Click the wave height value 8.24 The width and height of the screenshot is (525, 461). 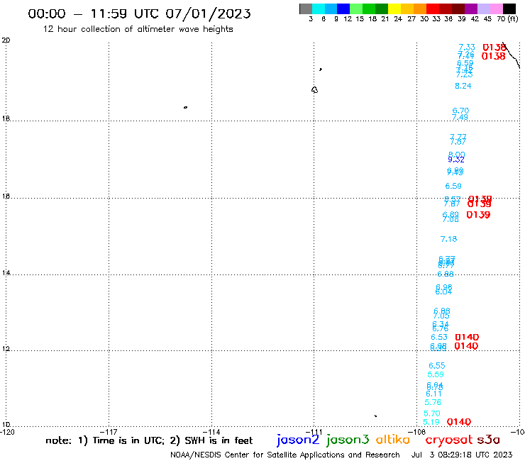(x=463, y=86)
